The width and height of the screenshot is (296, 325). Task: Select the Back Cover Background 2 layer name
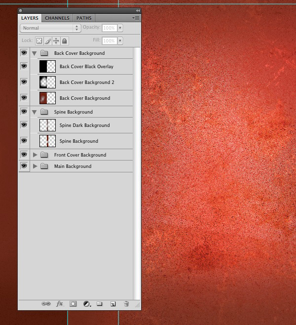pos(87,82)
